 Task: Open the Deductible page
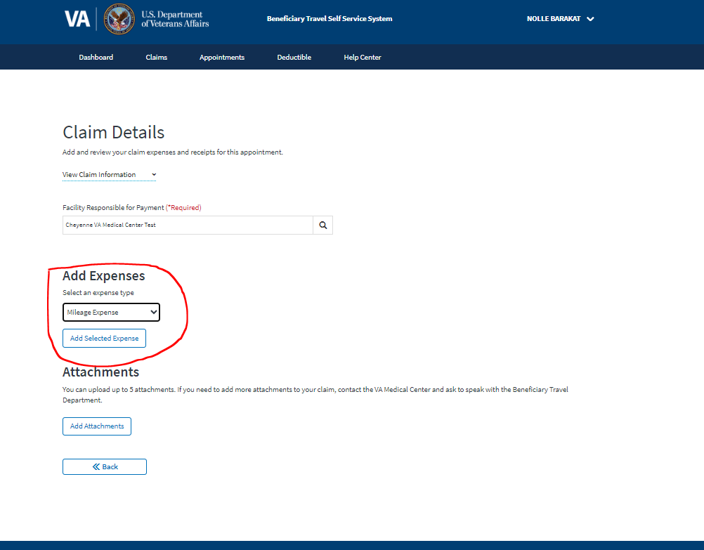(294, 58)
